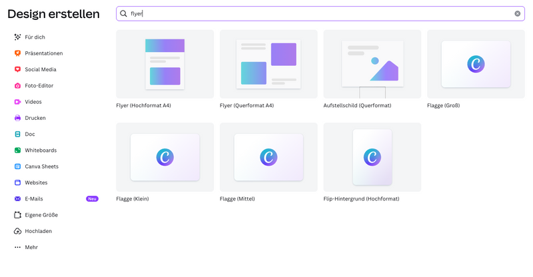Image resolution: width=533 pixels, height=277 pixels.
Task: Click the Flagge (Groß) caption
Action: (443, 105)
